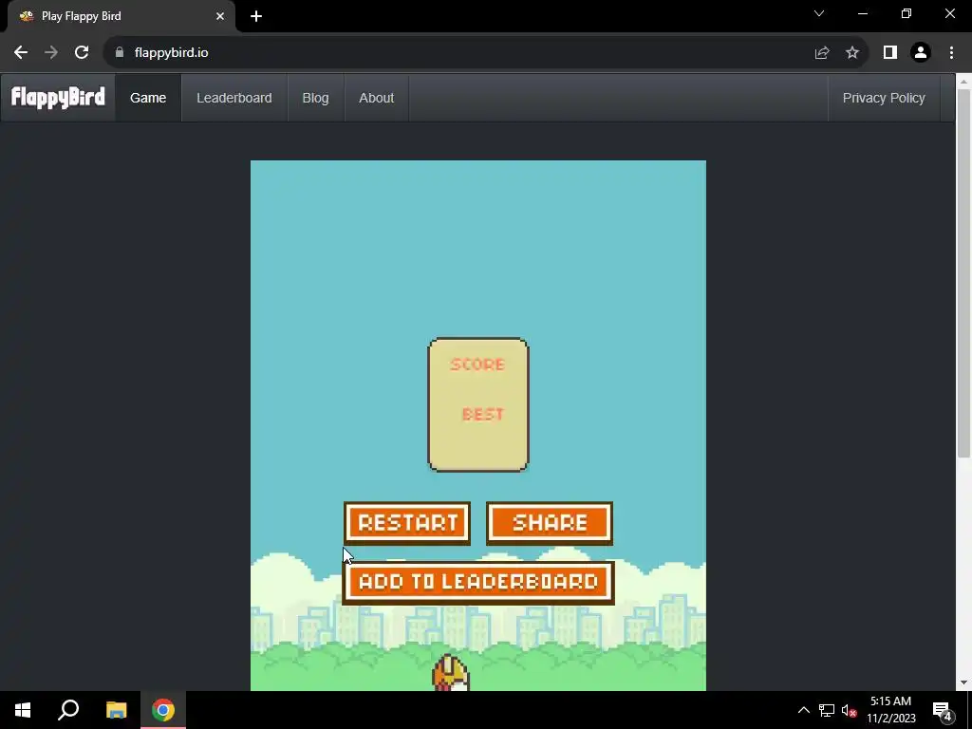Click ADD TO LEADERBOARD button
Image resolution: width=972 pixels, height=729 pixels.
pyautogui.click(x=478, y=582)
